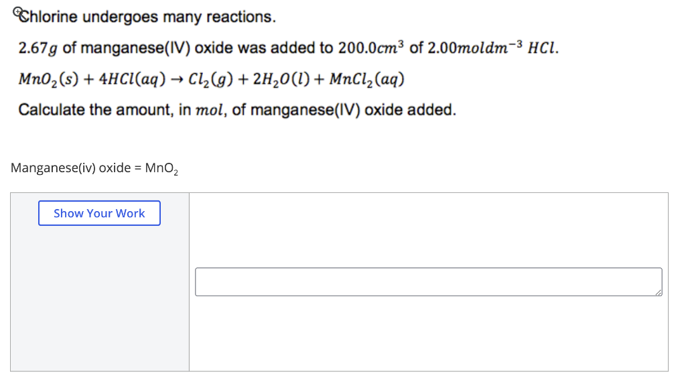686x386 pixels.
Task: Click the resize handle of the answer box
Action: click(658, 290)
